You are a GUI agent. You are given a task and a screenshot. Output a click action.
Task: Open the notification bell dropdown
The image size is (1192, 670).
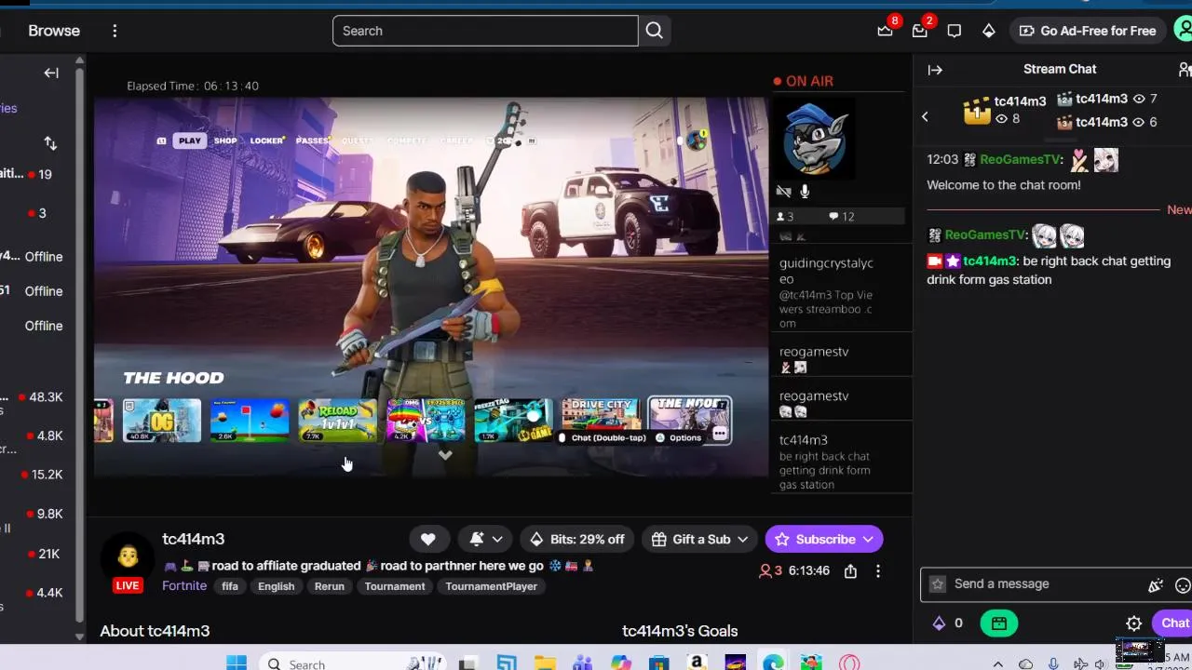click(x=486, y=539)
